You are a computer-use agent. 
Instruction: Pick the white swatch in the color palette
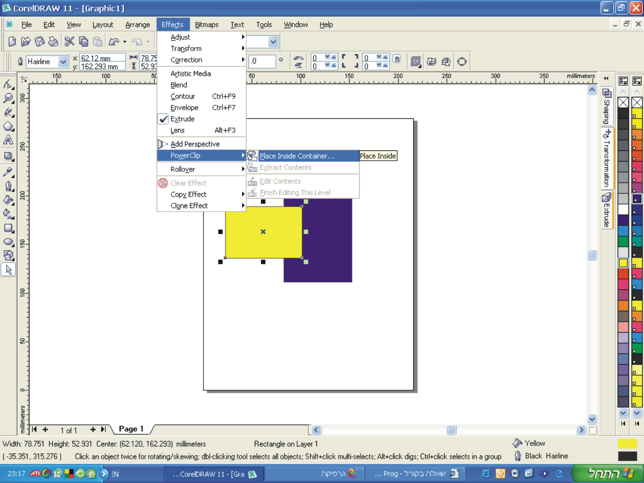click(623, 210)
